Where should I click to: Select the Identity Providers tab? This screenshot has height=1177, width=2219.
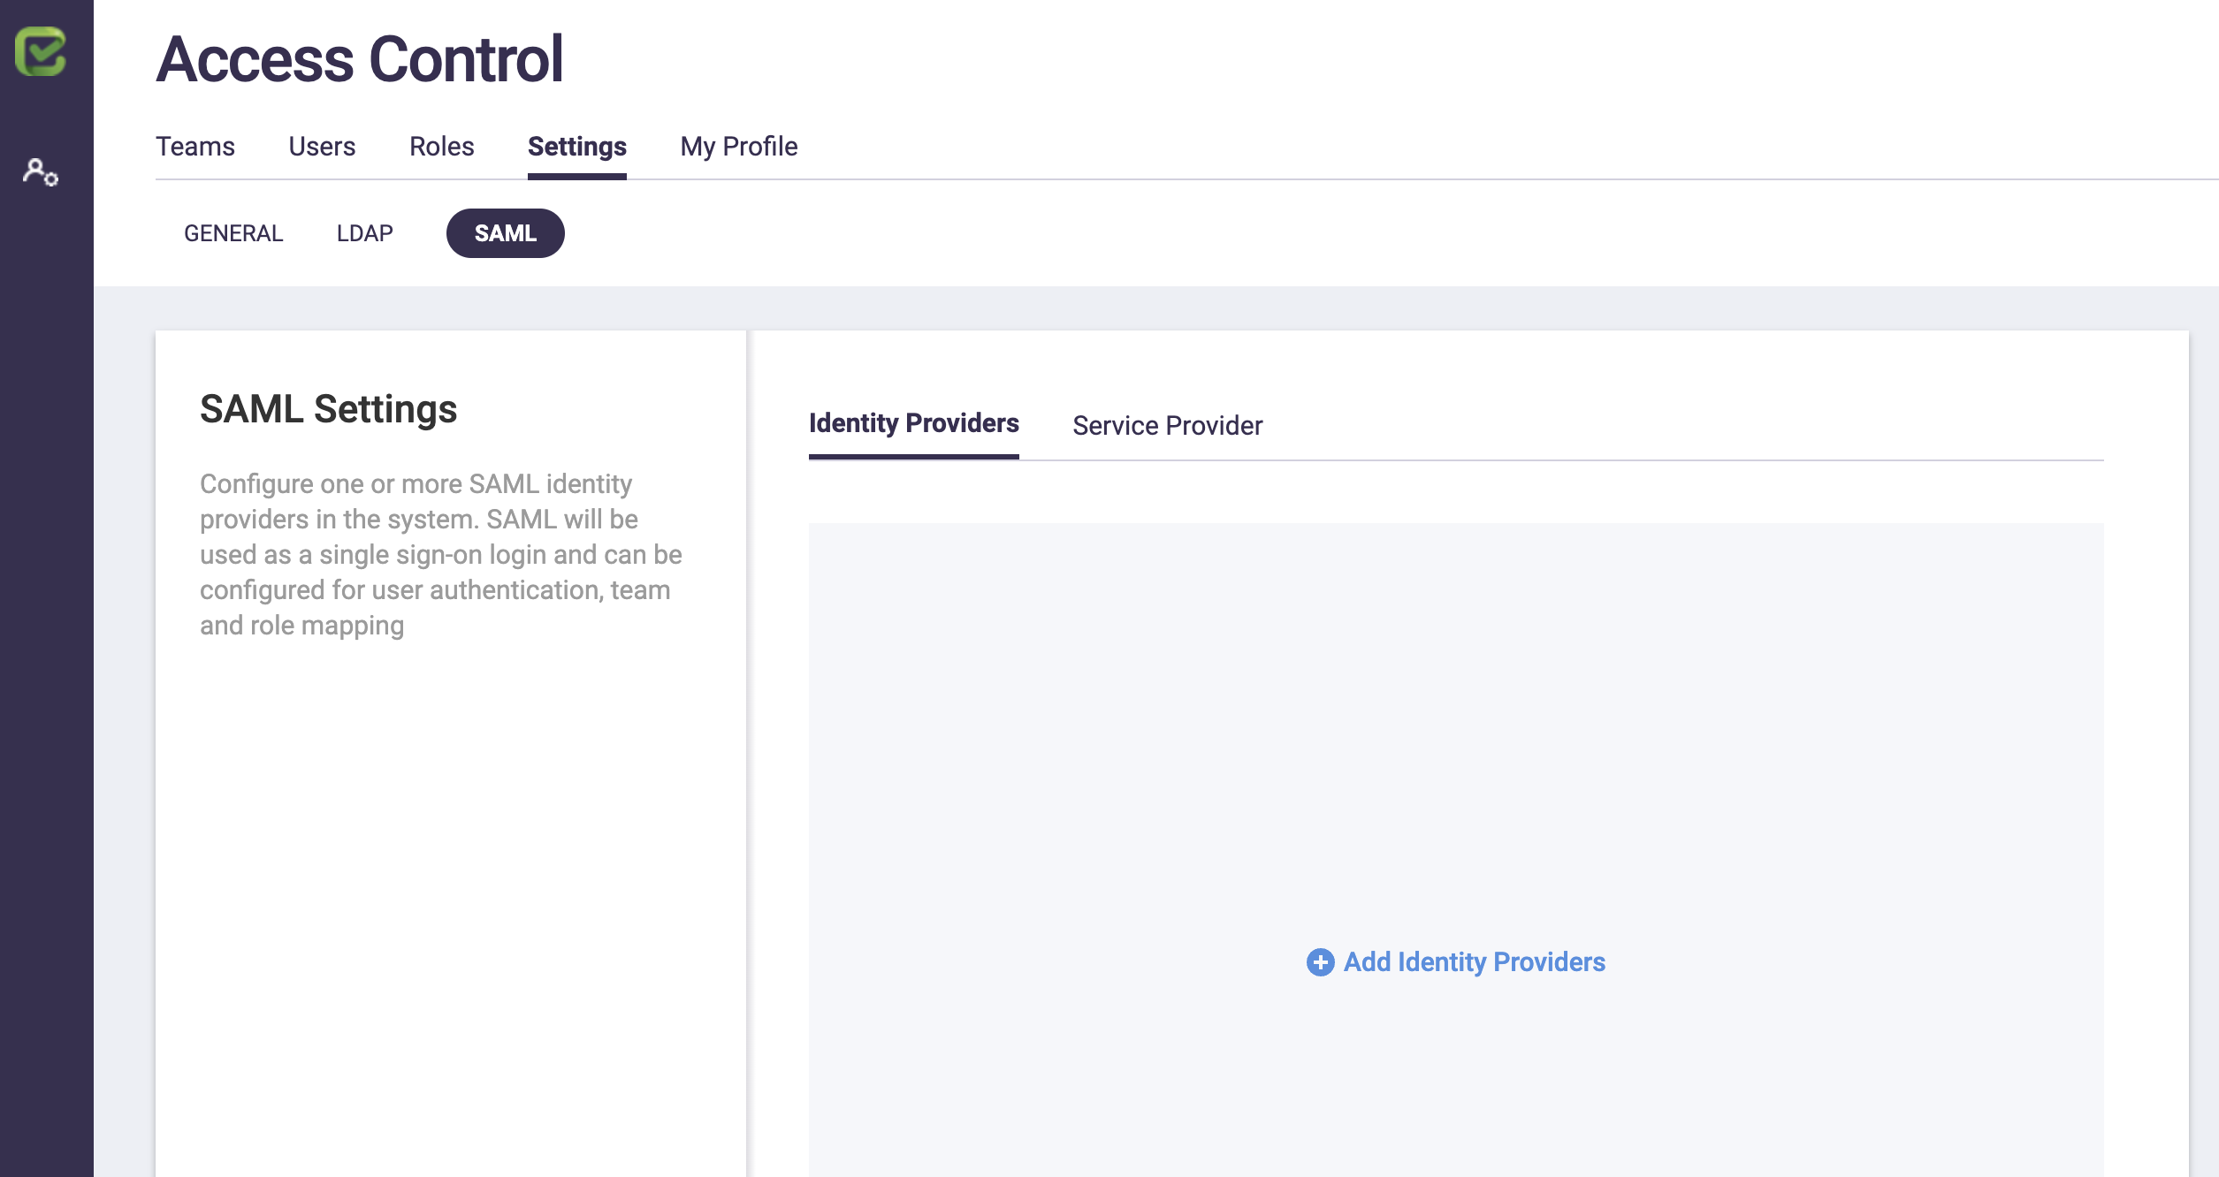tap(913, 424)
